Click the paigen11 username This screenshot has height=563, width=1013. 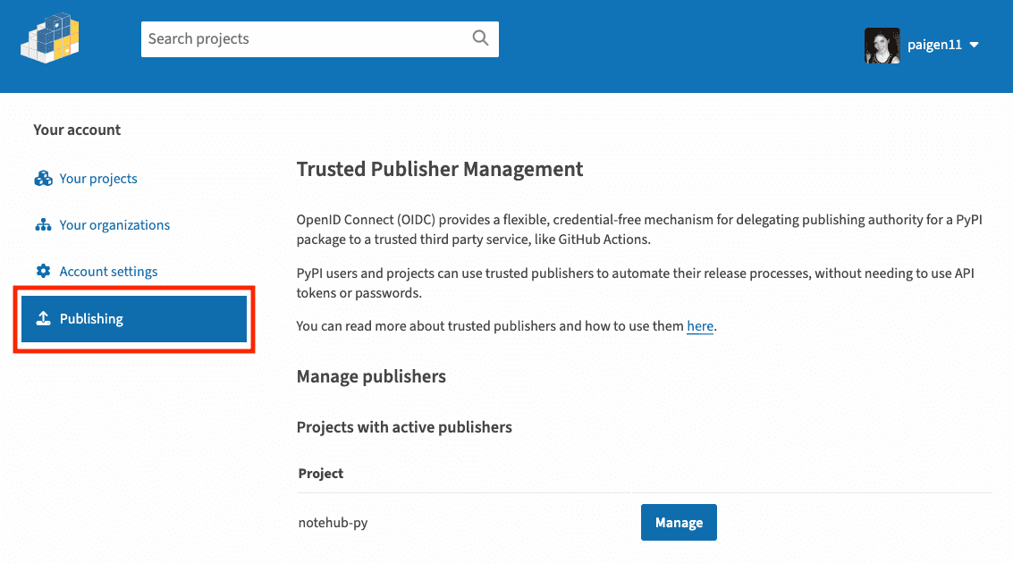point(934,45)
